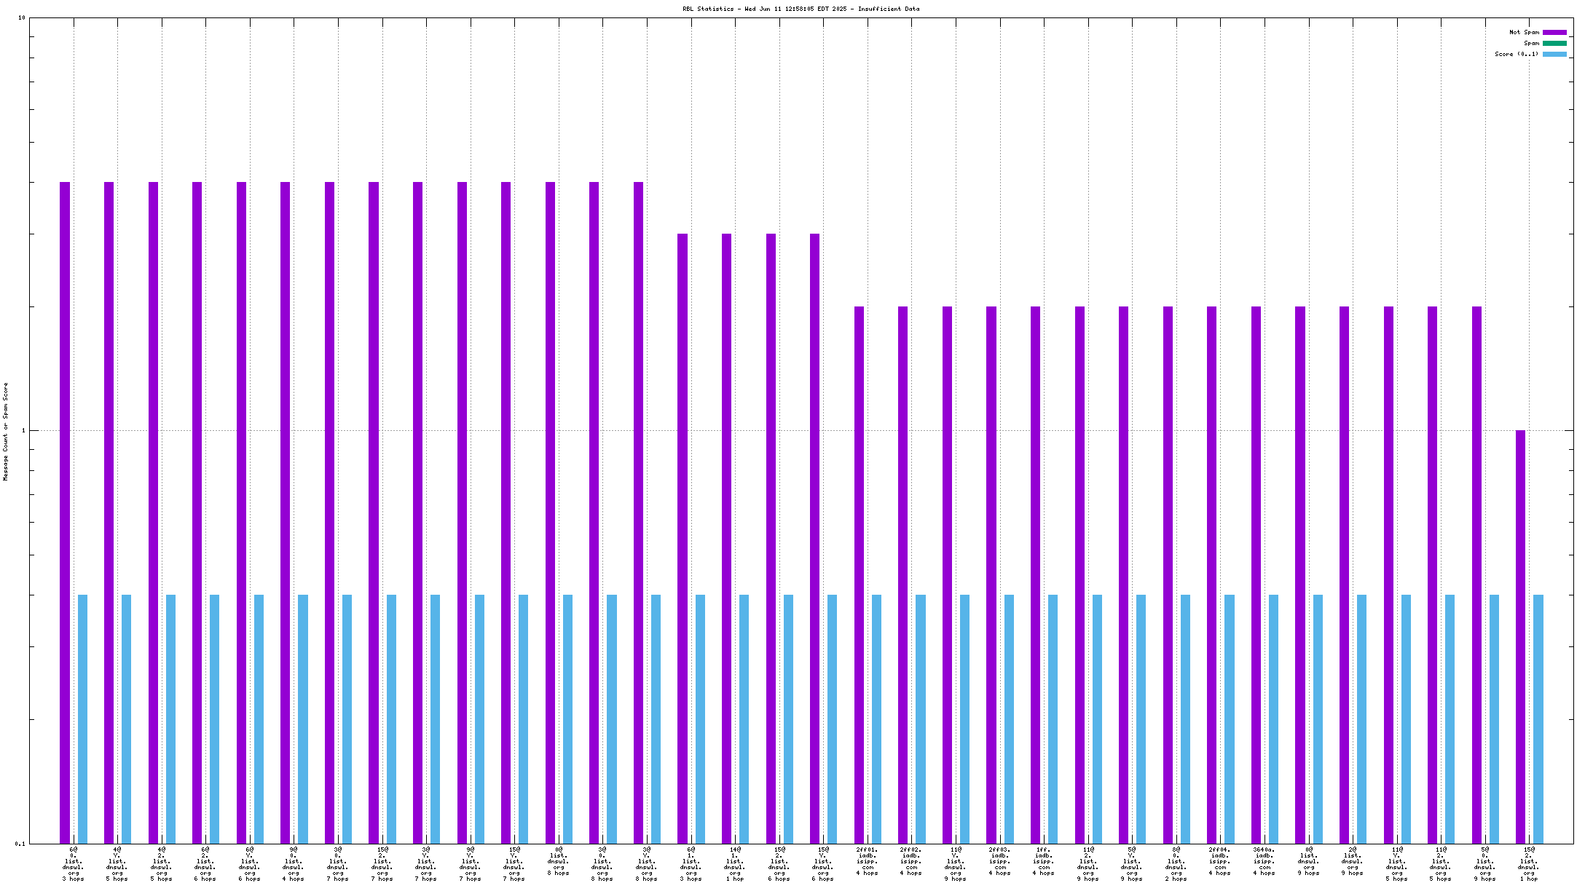Click the '8@ 0.list.dnswl.org 2 hops' label
1585x891 pixels.
(x=1176, y=863)
